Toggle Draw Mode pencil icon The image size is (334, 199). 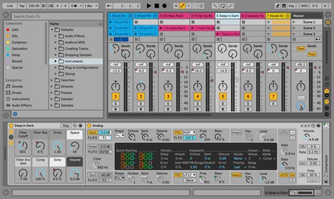[x=278, y=6]
